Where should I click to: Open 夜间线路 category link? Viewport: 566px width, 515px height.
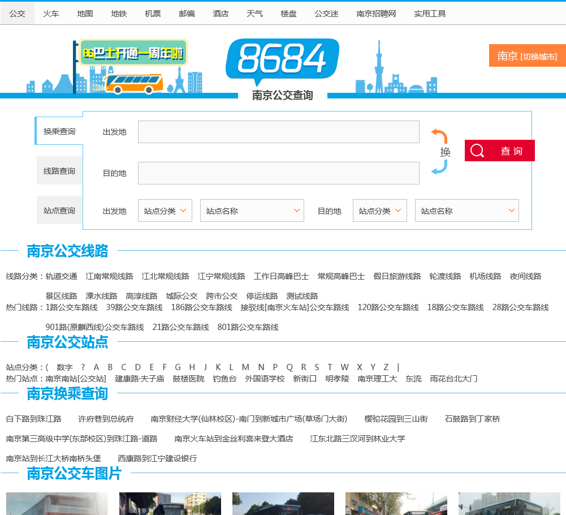coord(525,277)
